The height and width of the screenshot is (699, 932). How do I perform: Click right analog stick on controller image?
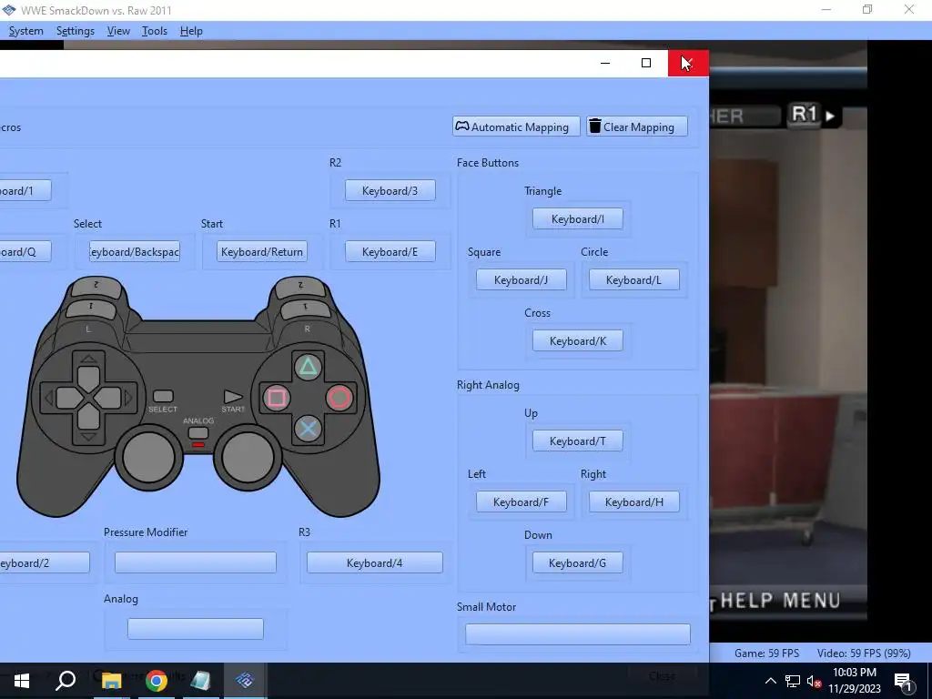coord(248,457)
